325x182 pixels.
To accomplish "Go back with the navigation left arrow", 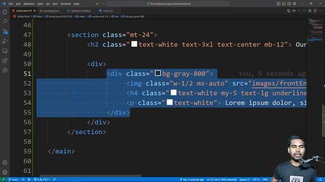I will pos(97,4).
